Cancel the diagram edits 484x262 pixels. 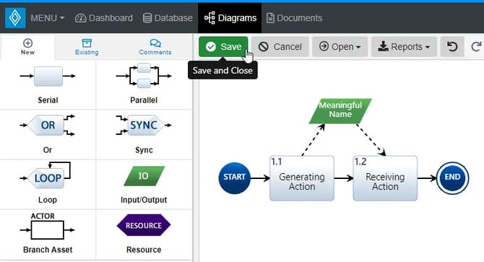[x=280, y=47]
